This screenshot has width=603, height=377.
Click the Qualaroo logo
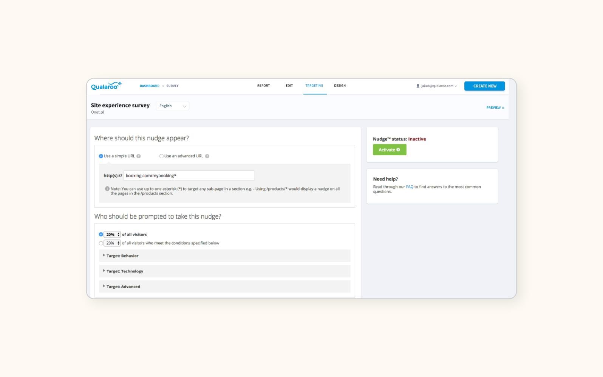[x=106, y=86]
